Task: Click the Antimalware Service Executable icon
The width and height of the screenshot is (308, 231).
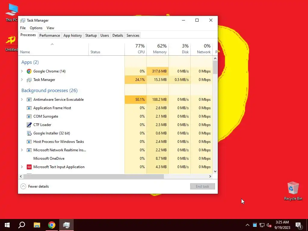Action: tap(29, 100)
